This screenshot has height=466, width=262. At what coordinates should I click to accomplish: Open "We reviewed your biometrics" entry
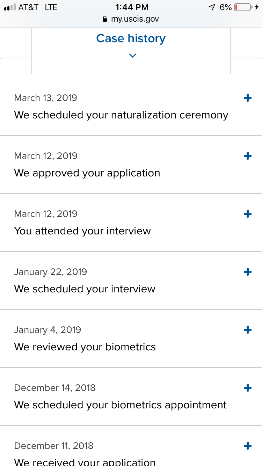85,347
